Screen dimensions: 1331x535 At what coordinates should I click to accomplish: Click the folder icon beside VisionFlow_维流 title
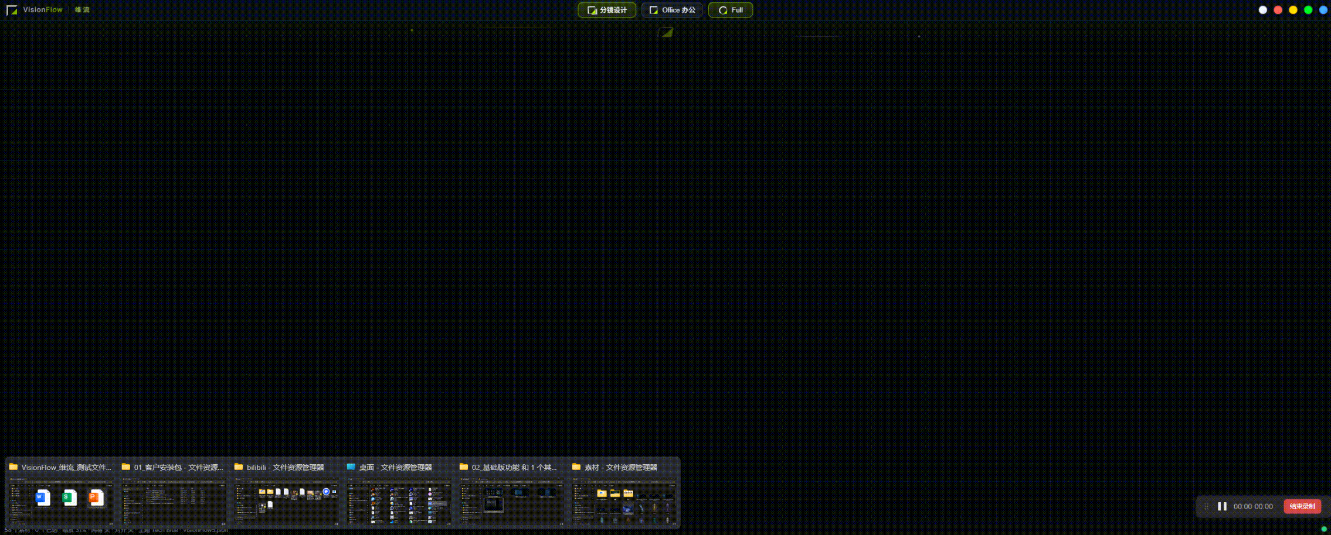click(x=13, y=467)
